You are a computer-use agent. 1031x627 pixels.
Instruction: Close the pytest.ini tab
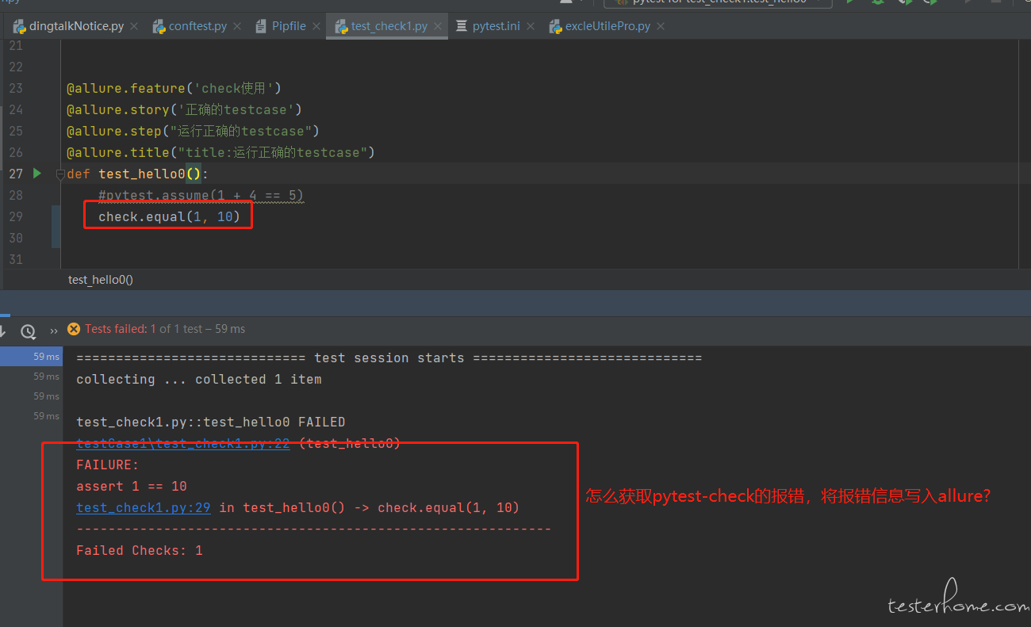(531, 26)
